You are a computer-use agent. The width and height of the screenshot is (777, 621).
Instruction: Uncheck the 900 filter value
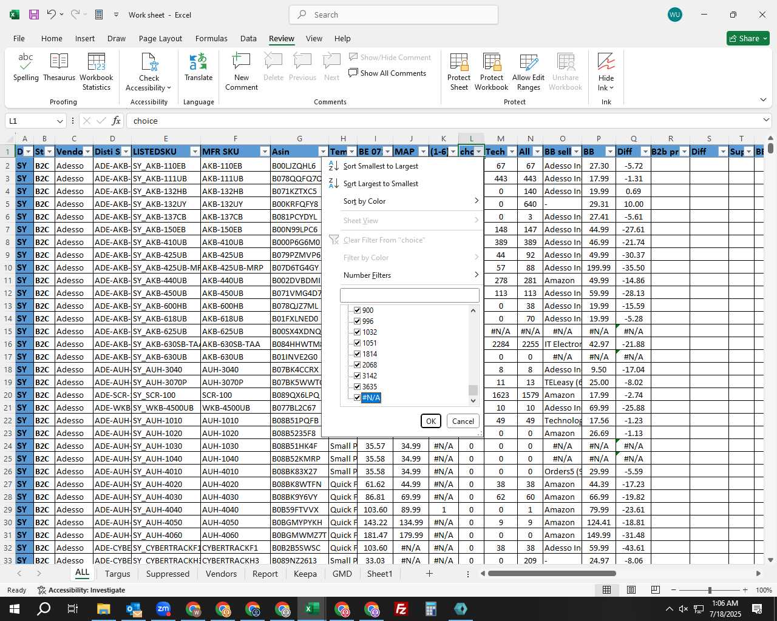[358, 310]
